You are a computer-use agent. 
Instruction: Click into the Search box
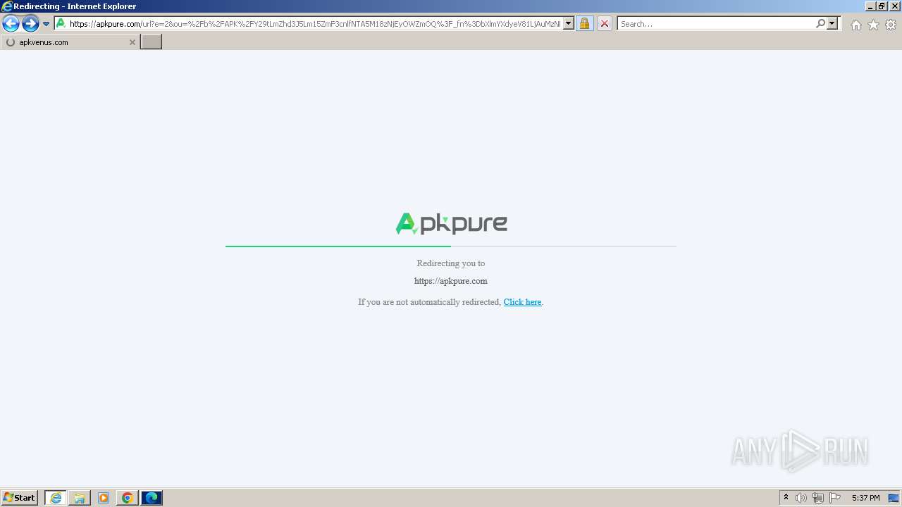click(716, 23)
